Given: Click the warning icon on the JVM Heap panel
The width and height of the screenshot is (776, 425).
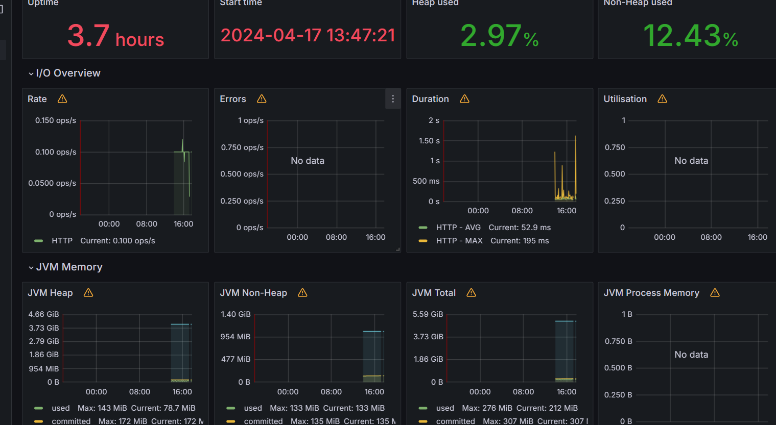Looking at the screenshot, I should [x=88, y=292].
